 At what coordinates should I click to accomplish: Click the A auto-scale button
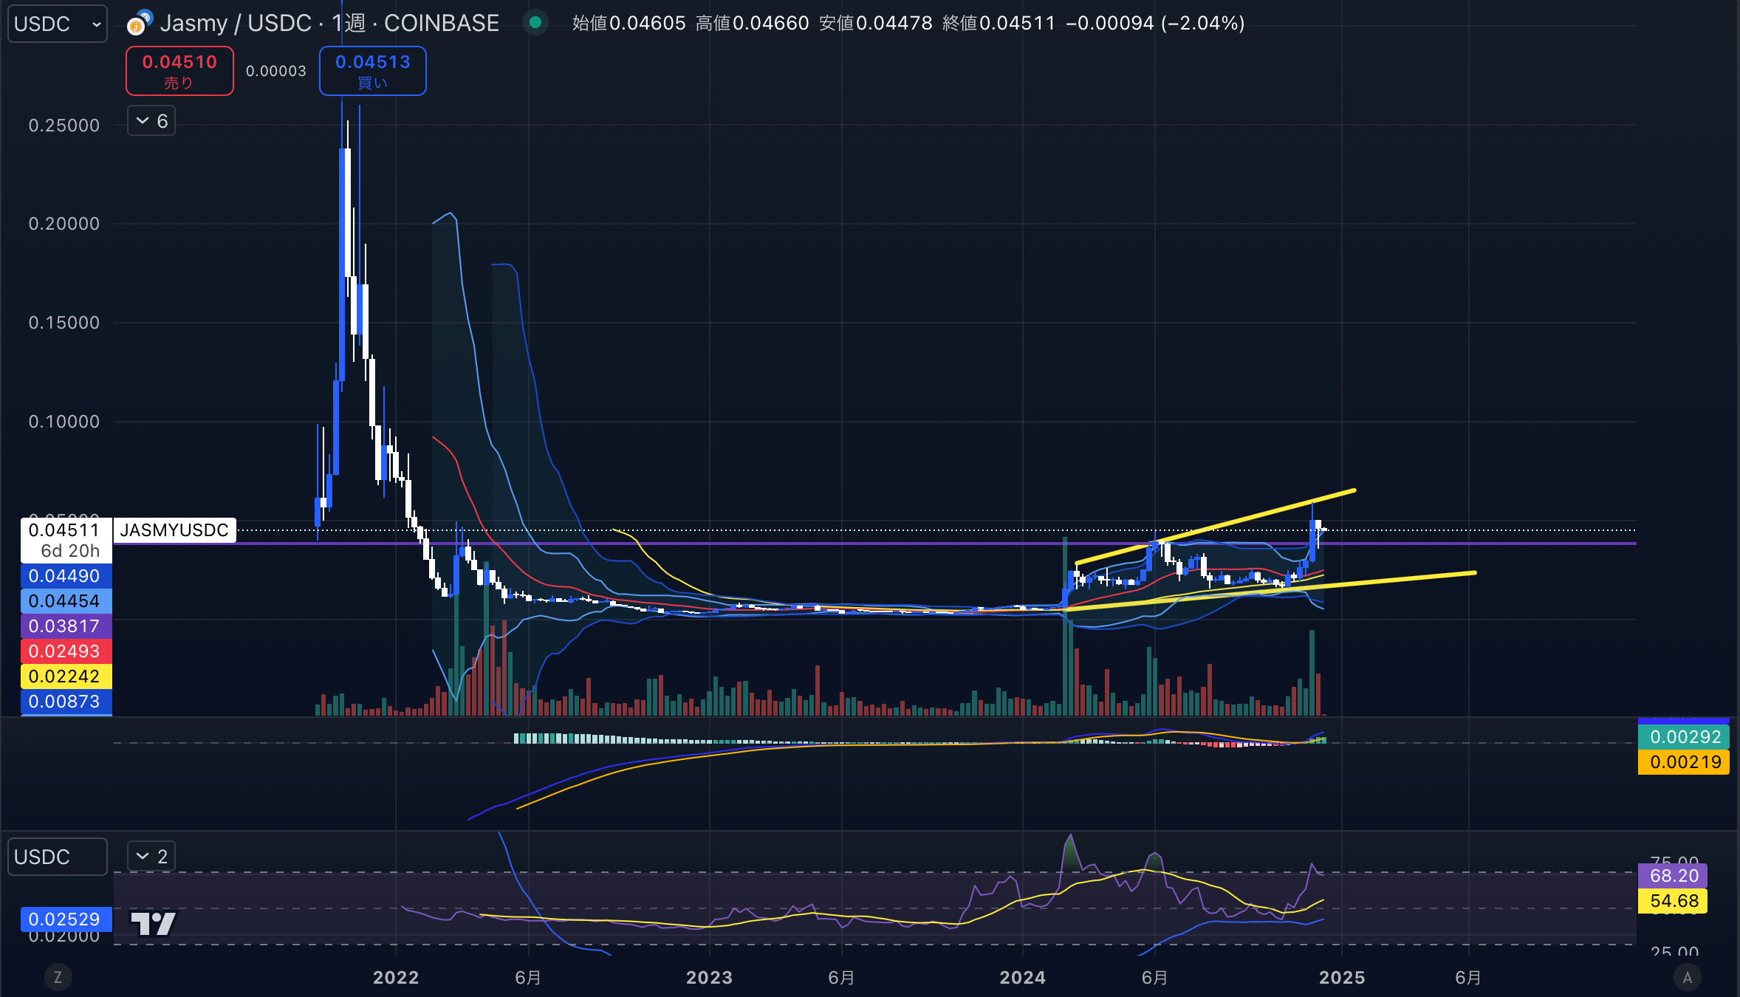1687,978
